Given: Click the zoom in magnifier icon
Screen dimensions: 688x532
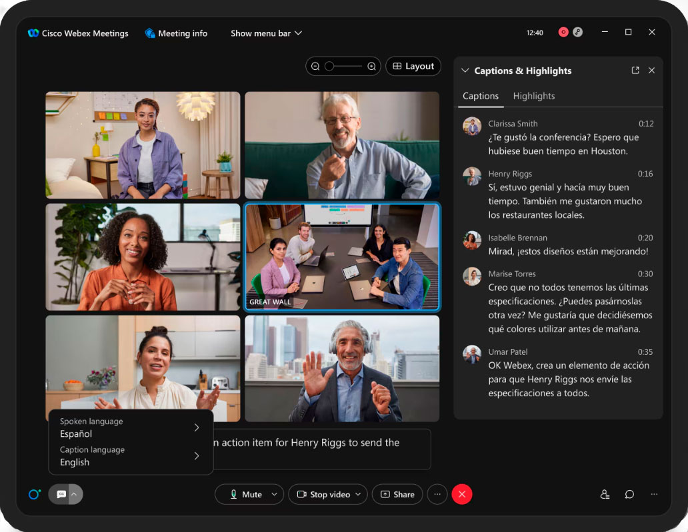Looking at the screenshot, I should [x=371, y=66].
